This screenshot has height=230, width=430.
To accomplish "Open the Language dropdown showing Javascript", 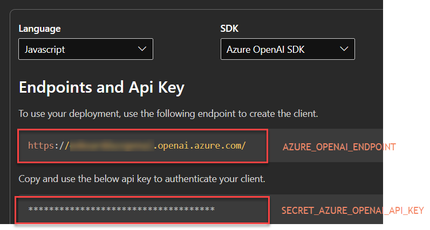I will tap(86, 49).
